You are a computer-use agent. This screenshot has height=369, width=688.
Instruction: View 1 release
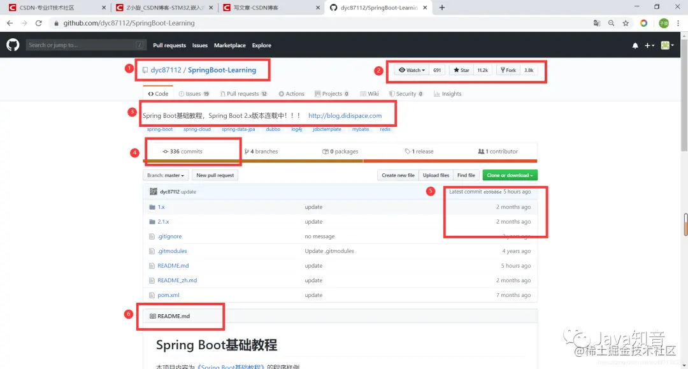point(419,152)
